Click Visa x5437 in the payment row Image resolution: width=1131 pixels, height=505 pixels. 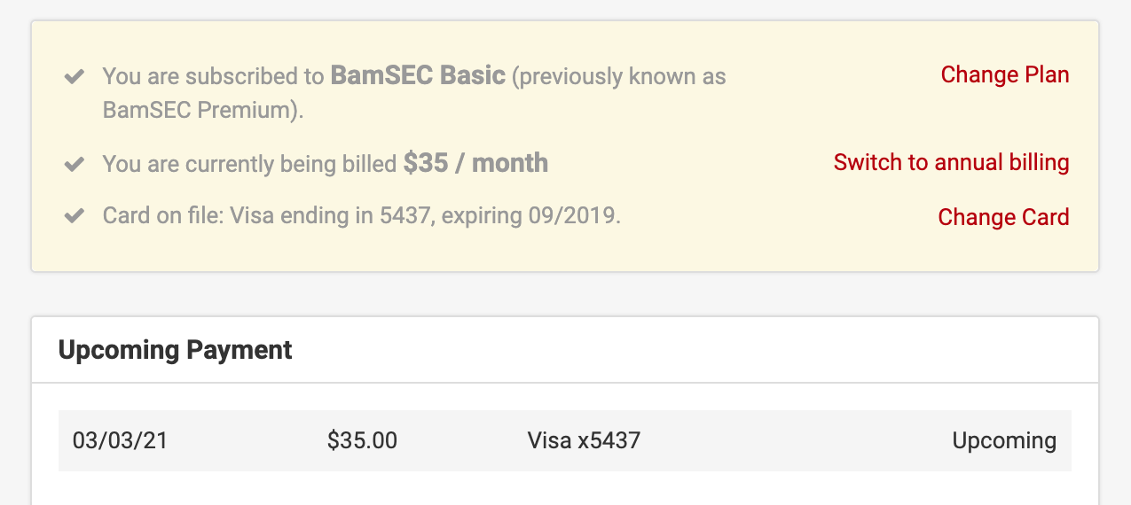(x=584, y=440)
